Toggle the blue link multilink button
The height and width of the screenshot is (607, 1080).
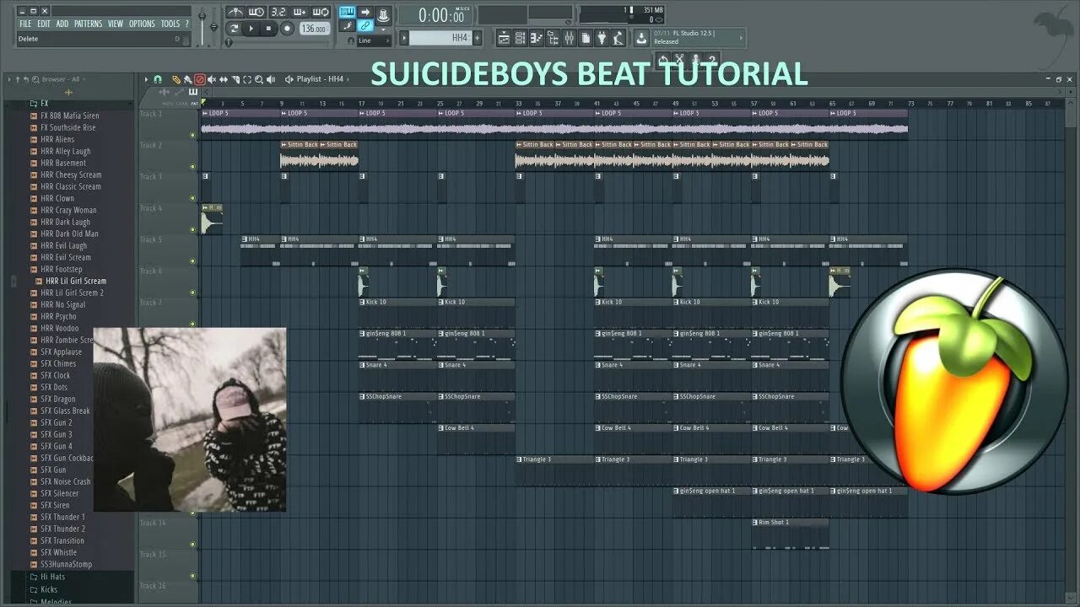tap(365, 26)
